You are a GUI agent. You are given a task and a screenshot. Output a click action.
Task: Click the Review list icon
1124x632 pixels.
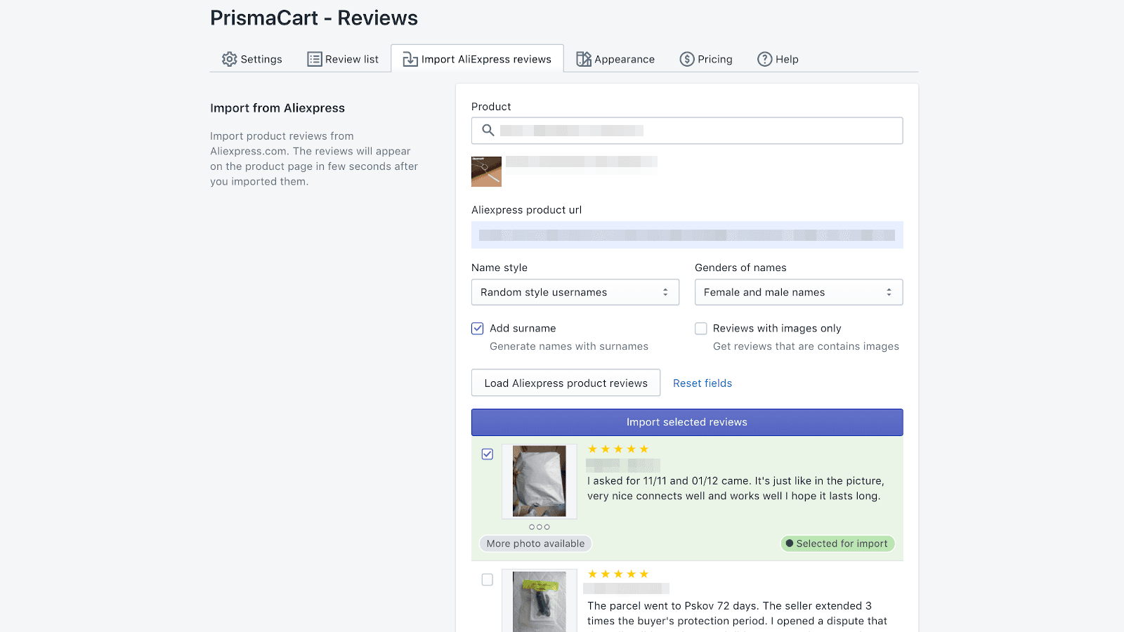314,59
